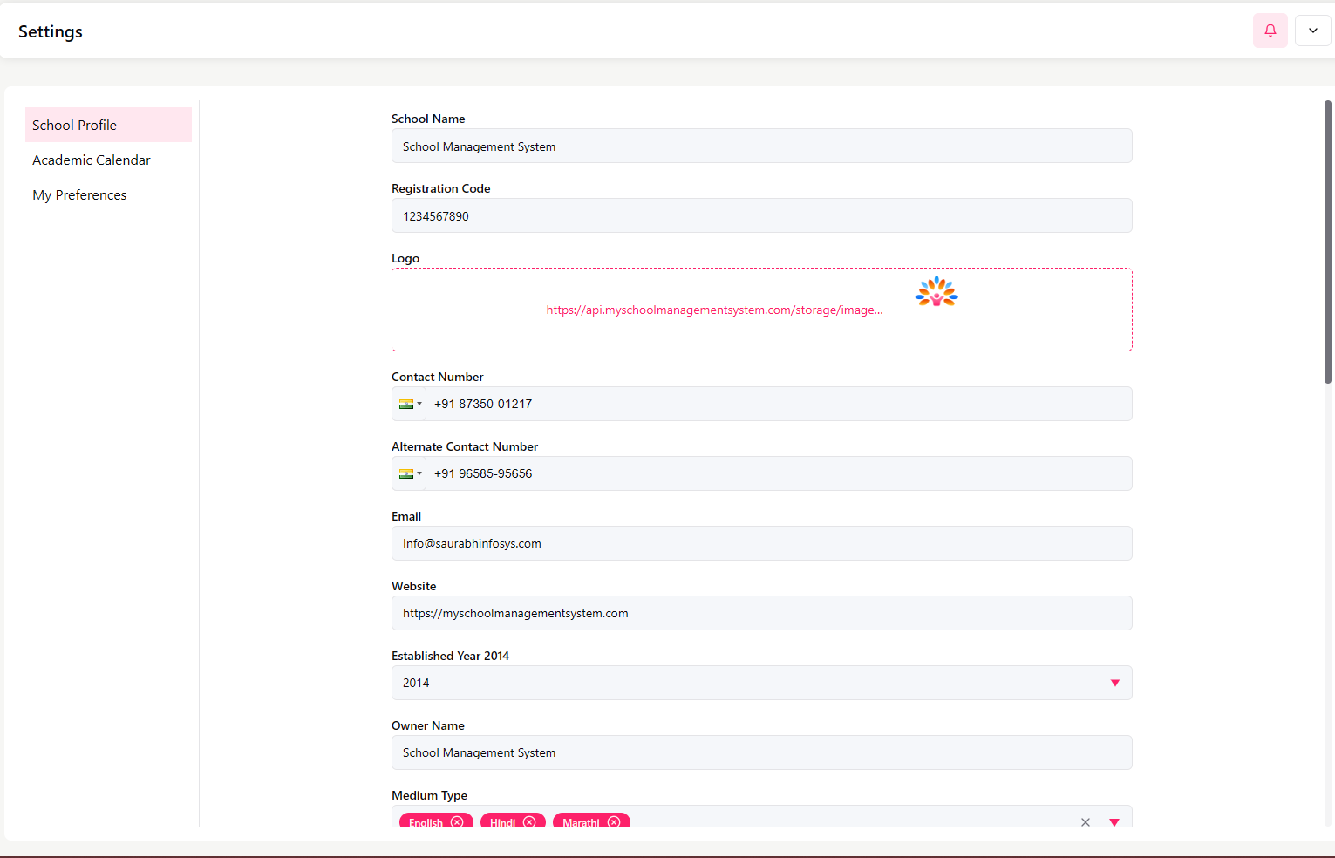Remove the Hindi medium tag

[x=529, y=821]
